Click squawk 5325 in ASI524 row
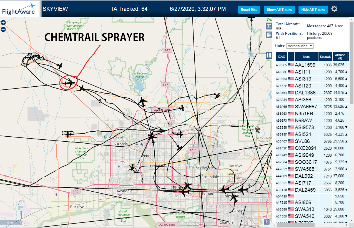Screen dimensions: 354x228 tap(328, 134)
